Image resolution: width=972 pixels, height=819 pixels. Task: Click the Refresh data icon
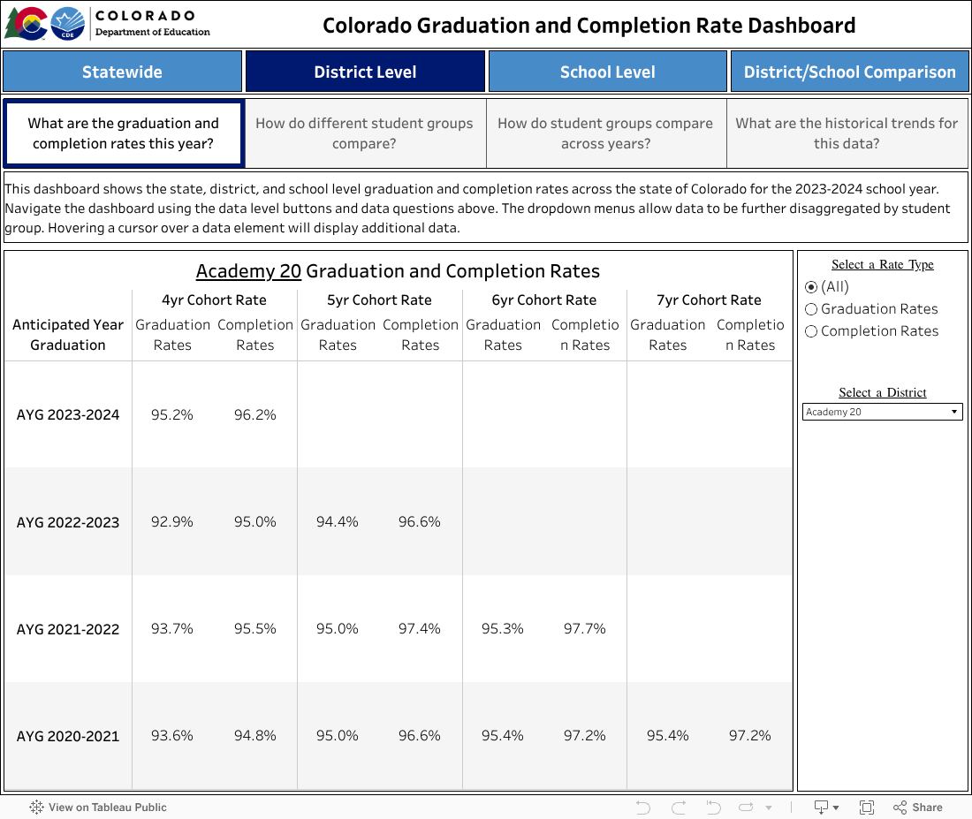pyautogui.click(x=747, y=807)
